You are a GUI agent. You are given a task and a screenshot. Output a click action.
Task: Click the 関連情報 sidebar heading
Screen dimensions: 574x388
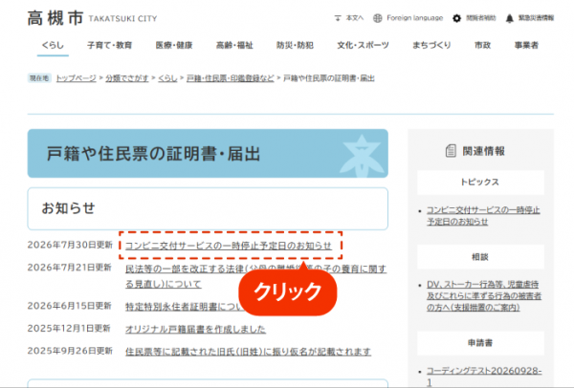click(x=483, y=151)
